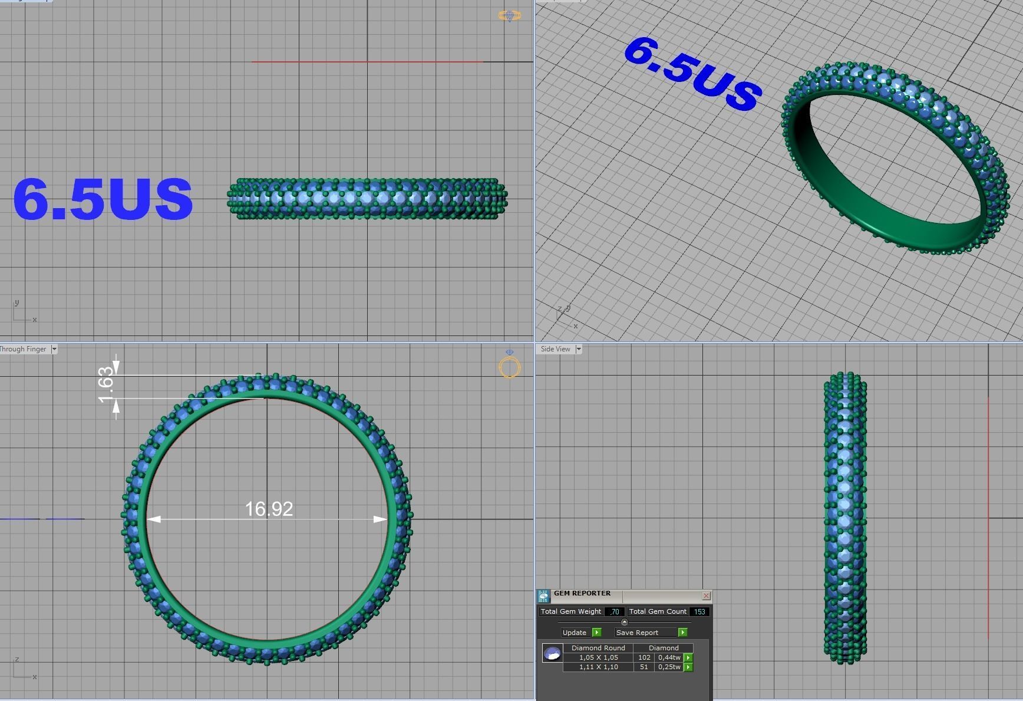Open the Through Finger viewport dropdown arrow
This screenshot has width=1023, height=701.
(54, 349)
